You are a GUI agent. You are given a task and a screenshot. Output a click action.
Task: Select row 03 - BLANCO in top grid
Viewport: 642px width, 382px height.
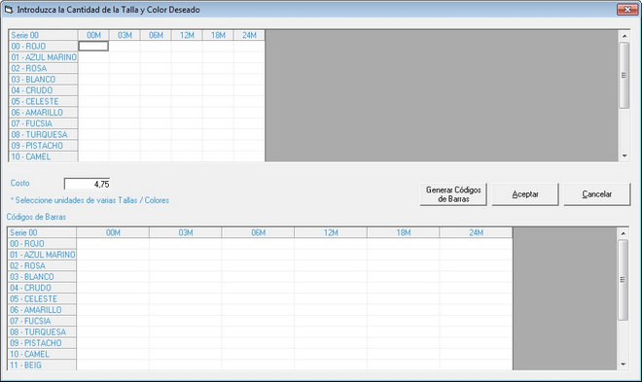[x=43, y=80]
